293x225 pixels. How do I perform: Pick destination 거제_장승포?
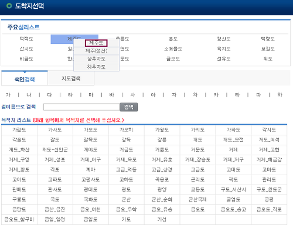197,160
